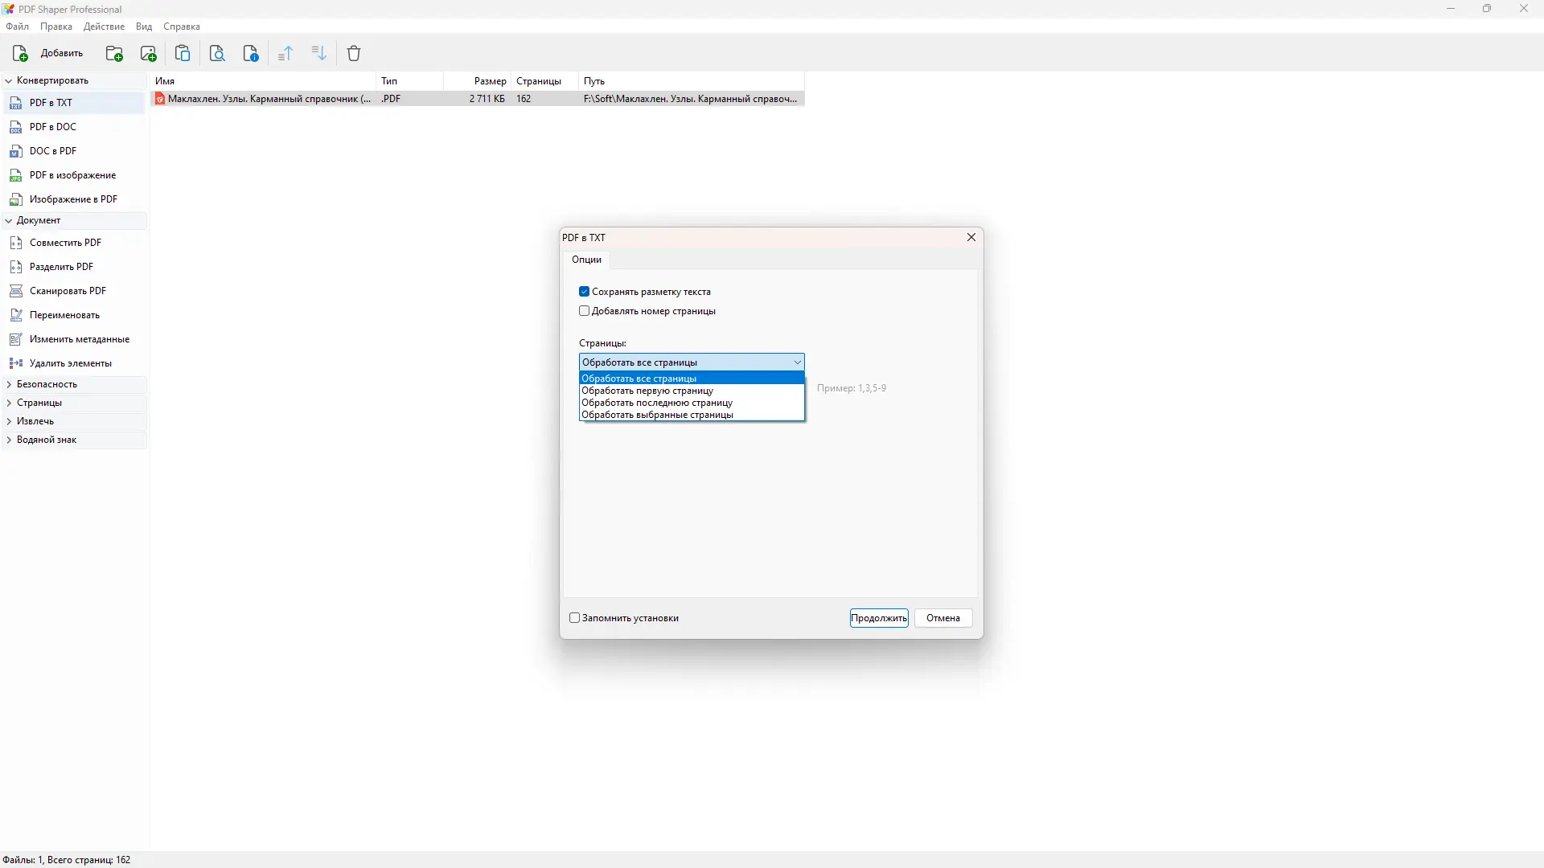Open the 'Действие' menu
The image size is (1544, 868).
(x=104, y=27)
